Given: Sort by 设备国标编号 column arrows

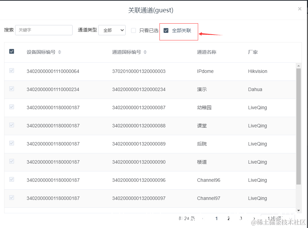Looking at the screenshot, I should coord(60,52).
